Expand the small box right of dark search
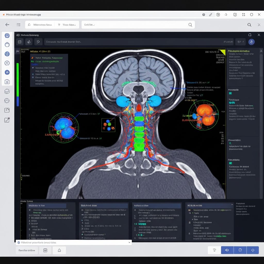264x264 pixels. tap(241, 42)
